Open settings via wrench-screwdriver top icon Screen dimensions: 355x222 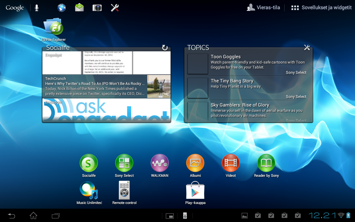pyautogui.click(x=115, y=8)
